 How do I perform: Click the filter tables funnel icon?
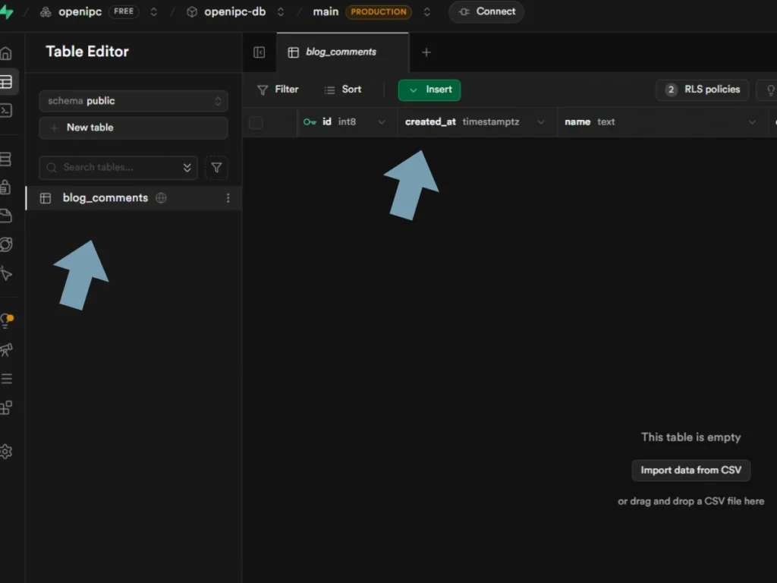point(216,168)
